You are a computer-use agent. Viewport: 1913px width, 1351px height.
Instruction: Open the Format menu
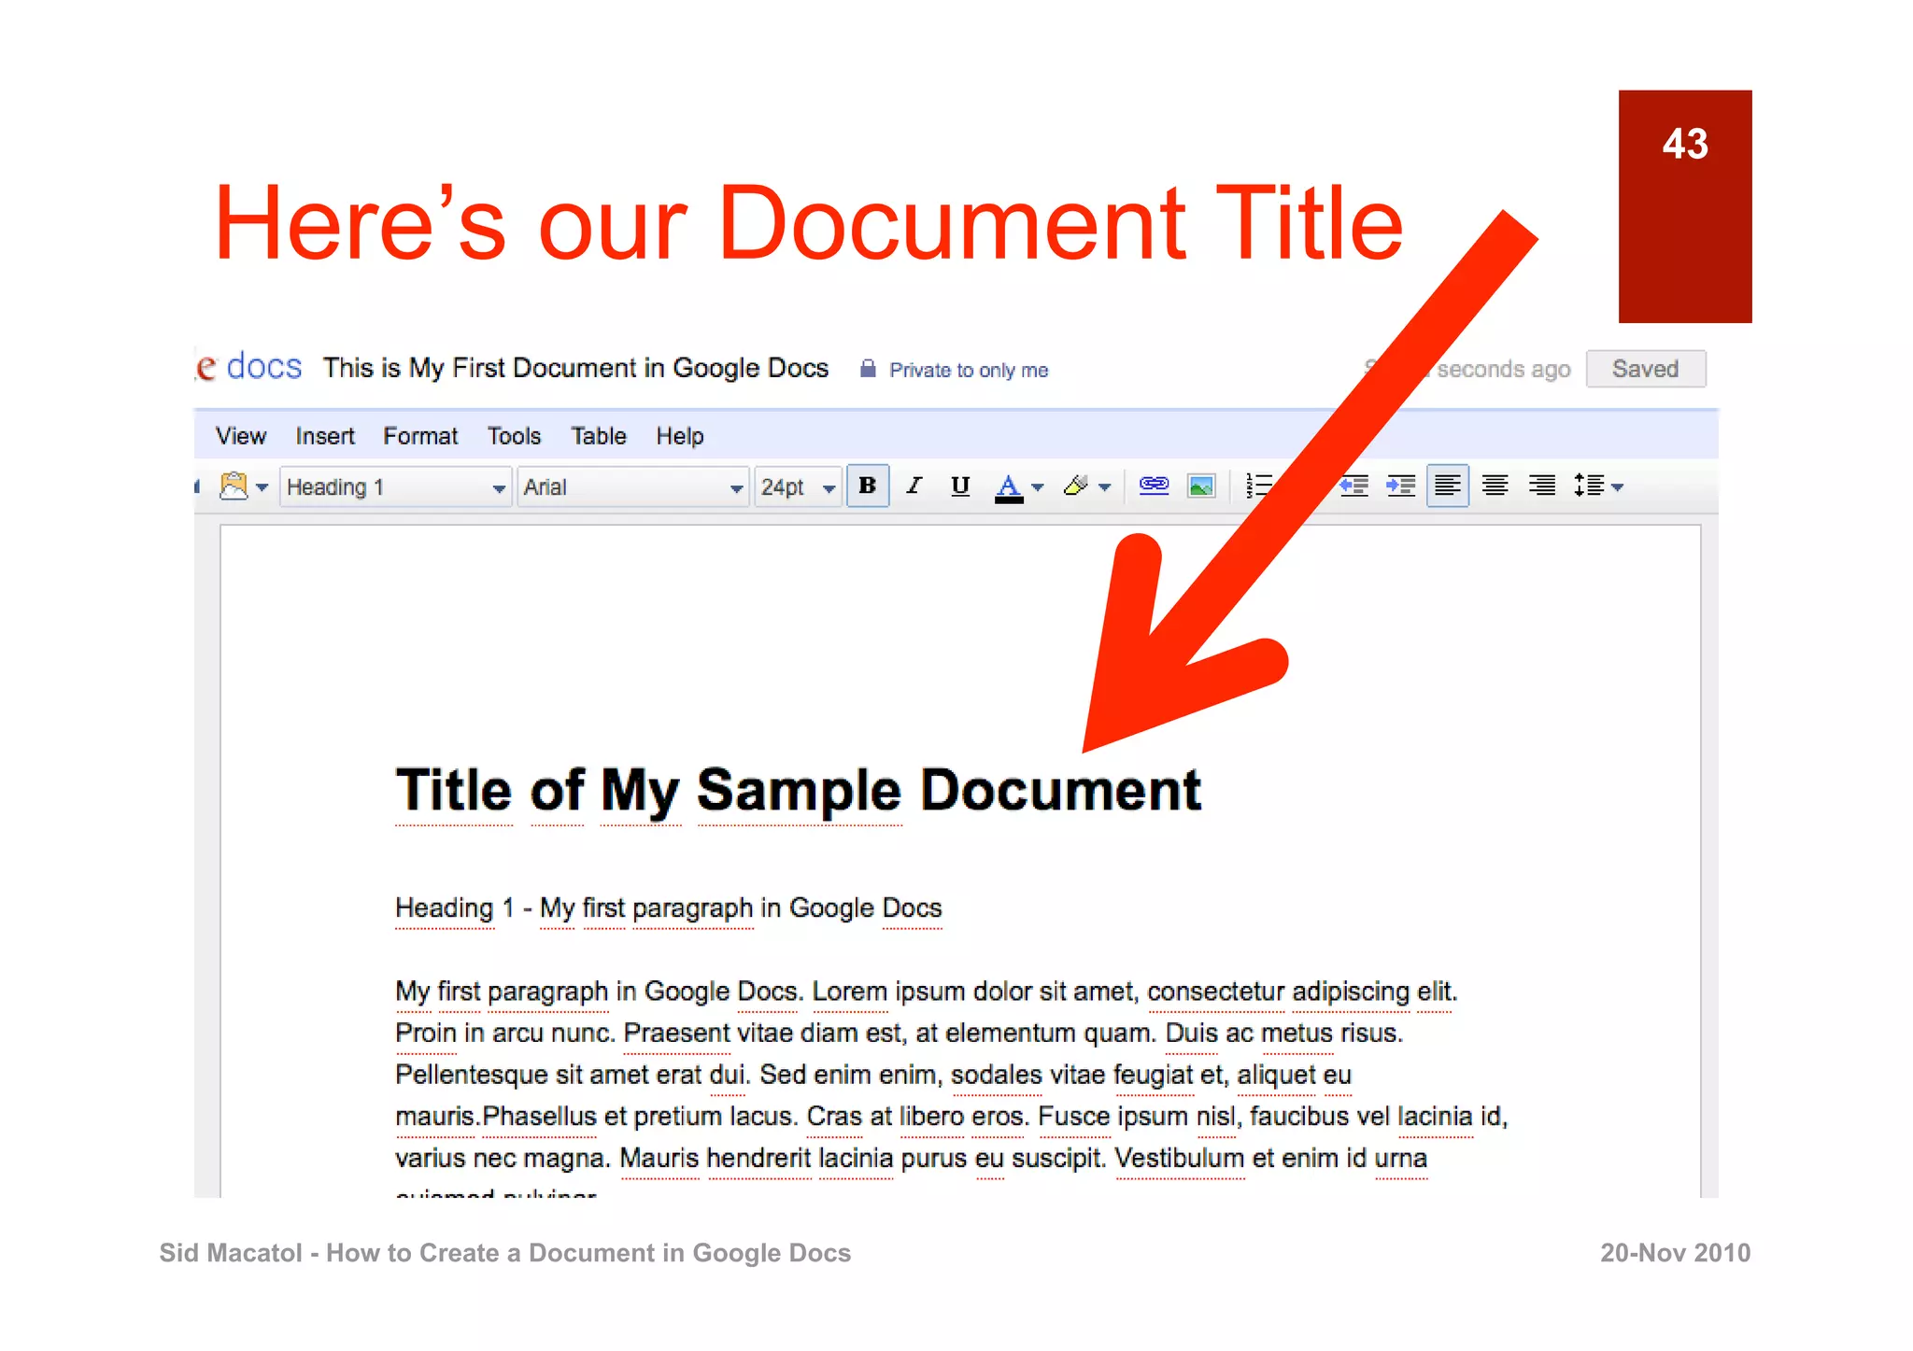(420, 436)
